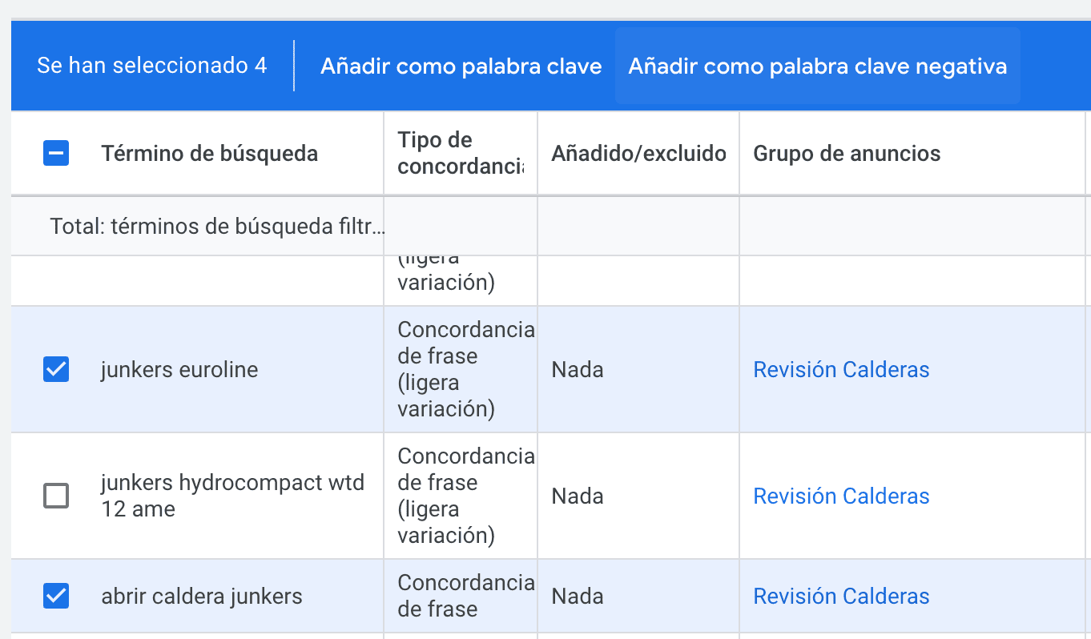The image size is (1091, 639).
Task: Click Añadir como palabra clave
Action: pyautogui.click(x=461, y=66)
